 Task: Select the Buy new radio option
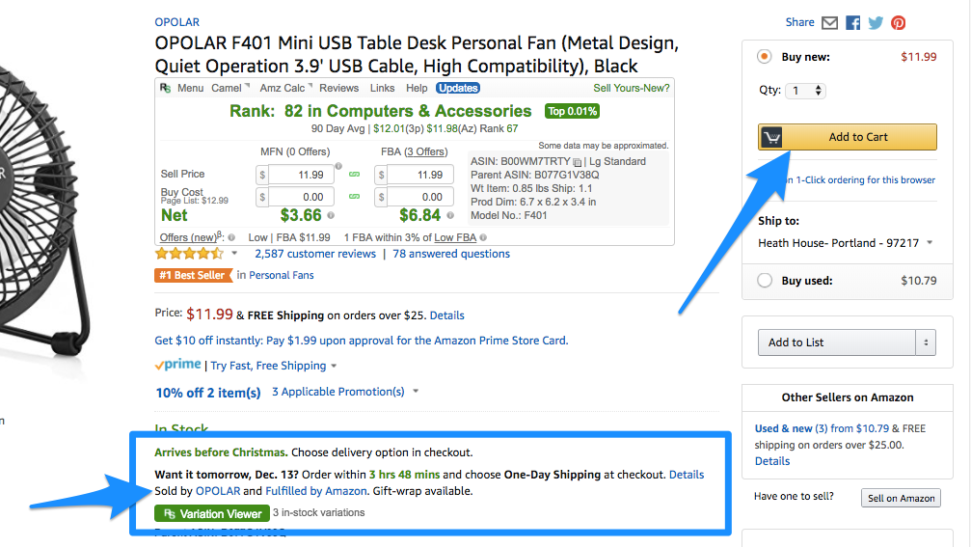click(x=764, y=56)
